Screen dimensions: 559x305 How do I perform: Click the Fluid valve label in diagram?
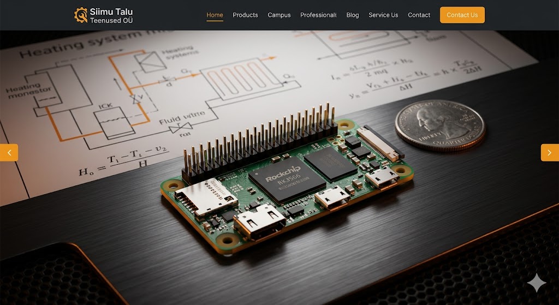coord(182,116)
